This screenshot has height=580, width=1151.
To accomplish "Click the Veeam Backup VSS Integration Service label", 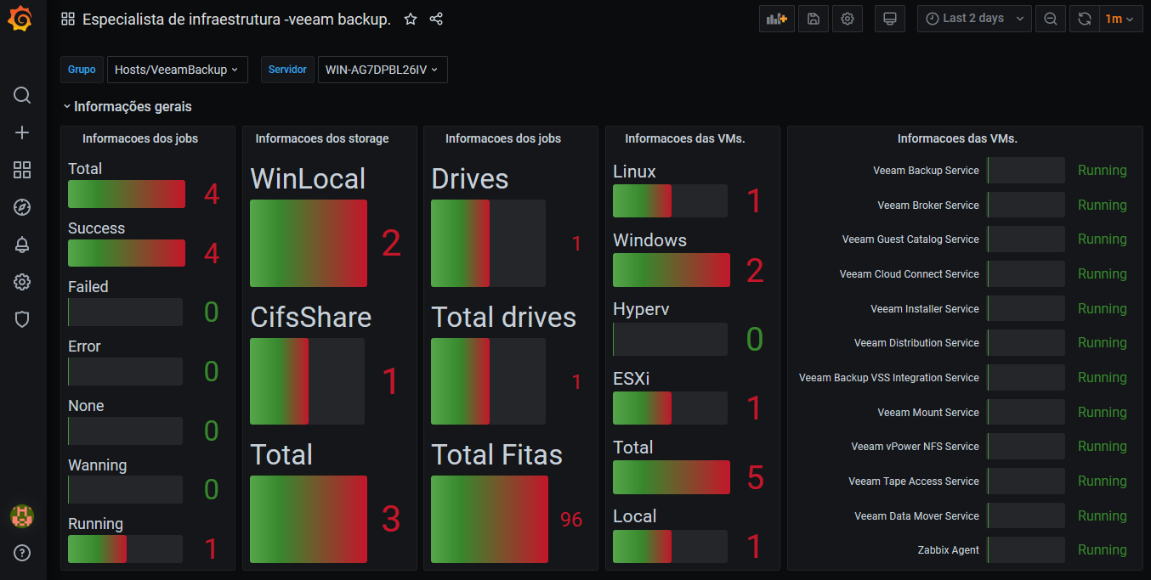I will tap(889, 378).
